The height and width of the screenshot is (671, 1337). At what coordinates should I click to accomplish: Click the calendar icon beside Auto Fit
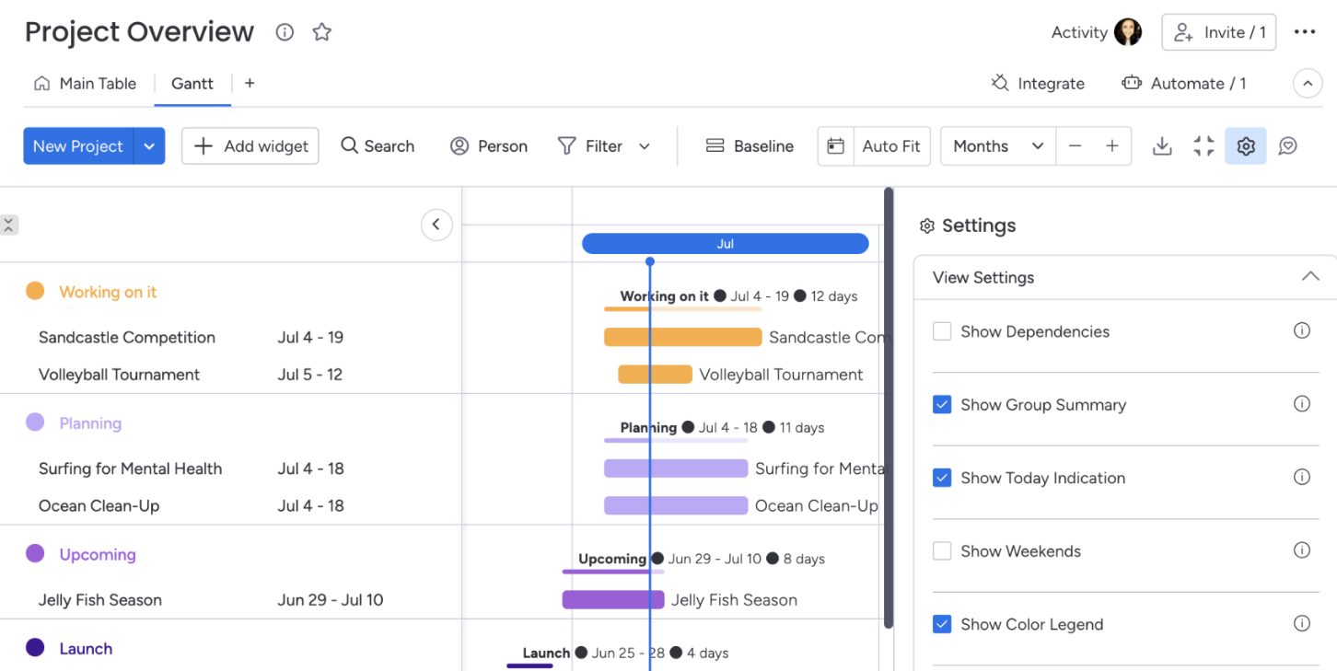click(835, 145)
